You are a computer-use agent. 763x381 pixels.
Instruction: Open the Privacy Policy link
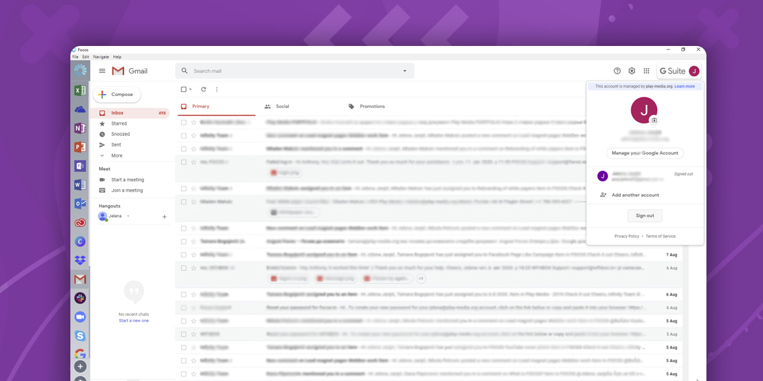[627, 236]
